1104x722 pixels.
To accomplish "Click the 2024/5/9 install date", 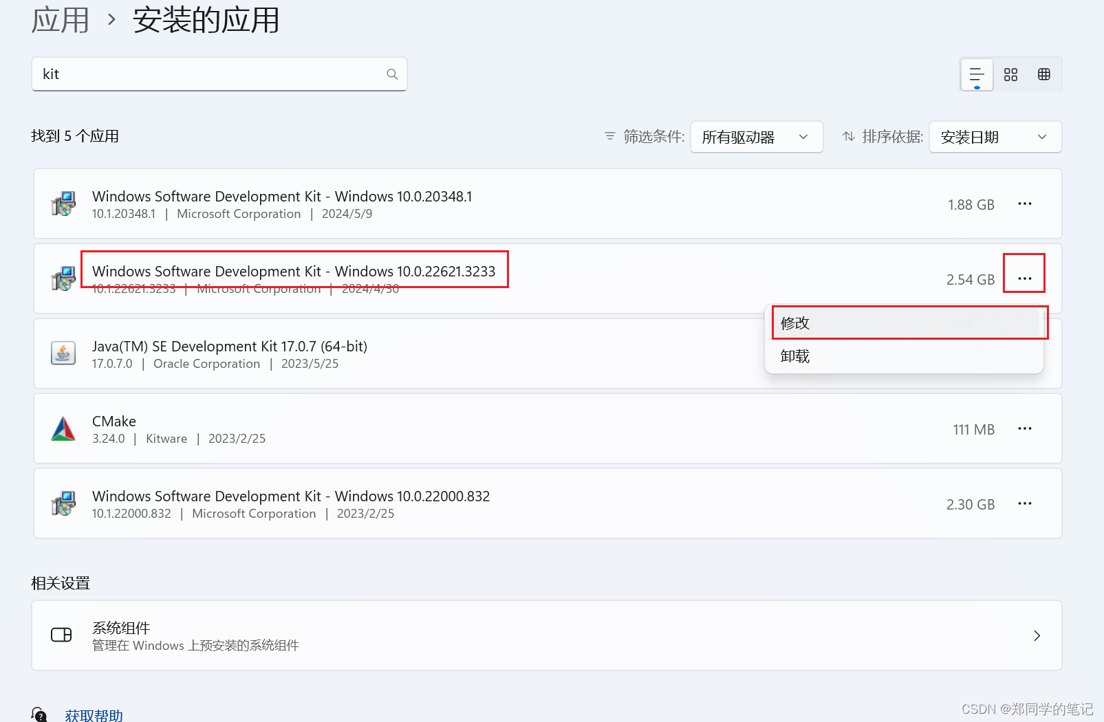I will 347,214.
